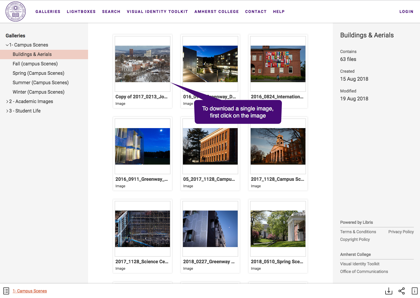Viewport: 420px width, 298px height.
Task: Open the Help nav item
Action: click(x=279, y=11)
